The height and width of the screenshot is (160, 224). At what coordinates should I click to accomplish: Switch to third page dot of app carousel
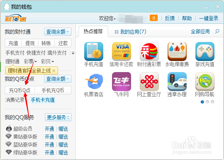pos(212,102)
